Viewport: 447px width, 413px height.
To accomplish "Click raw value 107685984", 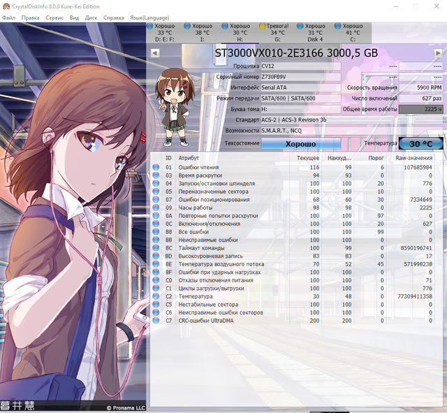I will (x=418, y=167).
